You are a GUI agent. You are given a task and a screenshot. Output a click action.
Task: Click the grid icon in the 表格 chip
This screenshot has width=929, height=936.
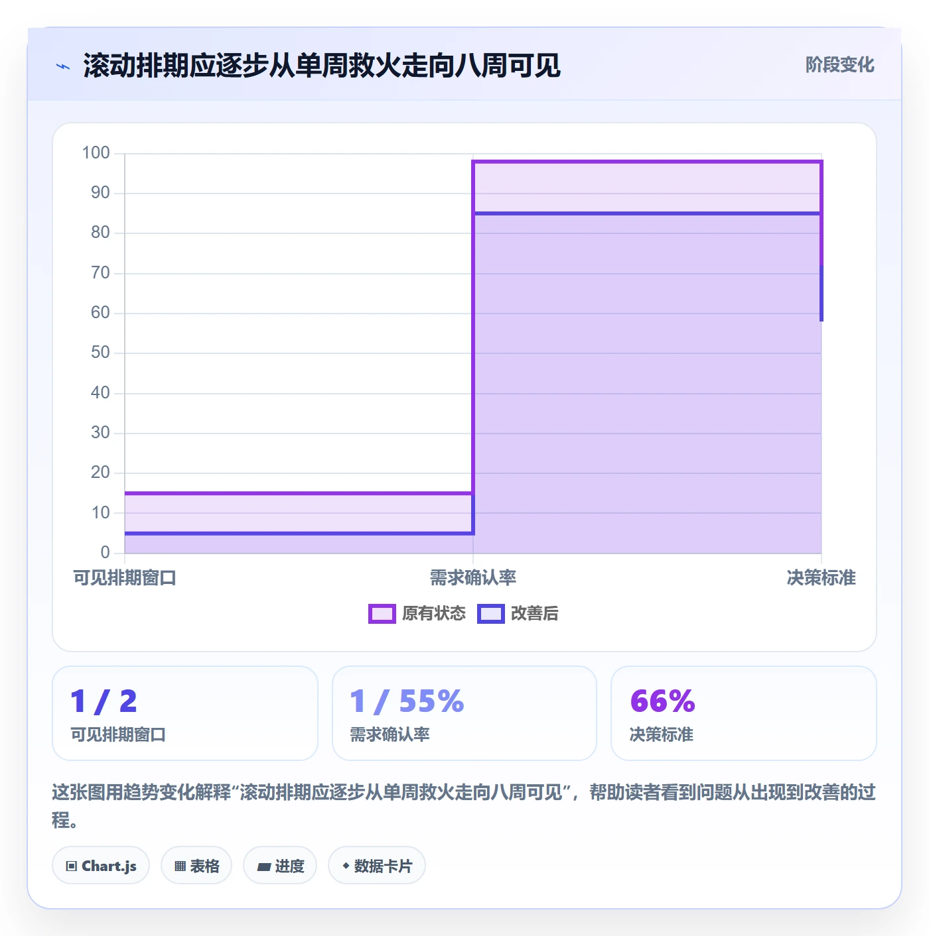pos(180,866)
